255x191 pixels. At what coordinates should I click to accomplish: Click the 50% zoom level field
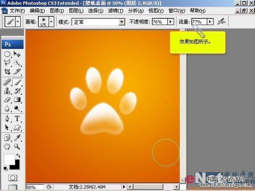(34, 187)
